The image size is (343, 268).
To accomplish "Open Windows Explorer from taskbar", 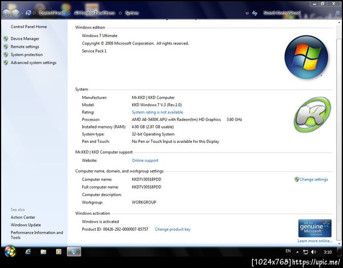I will [x=43, y=252].
